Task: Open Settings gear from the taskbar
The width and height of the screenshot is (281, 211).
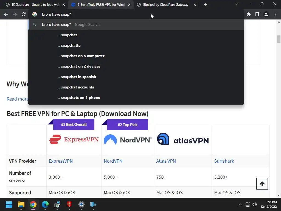Action: (x=81, y=204)
